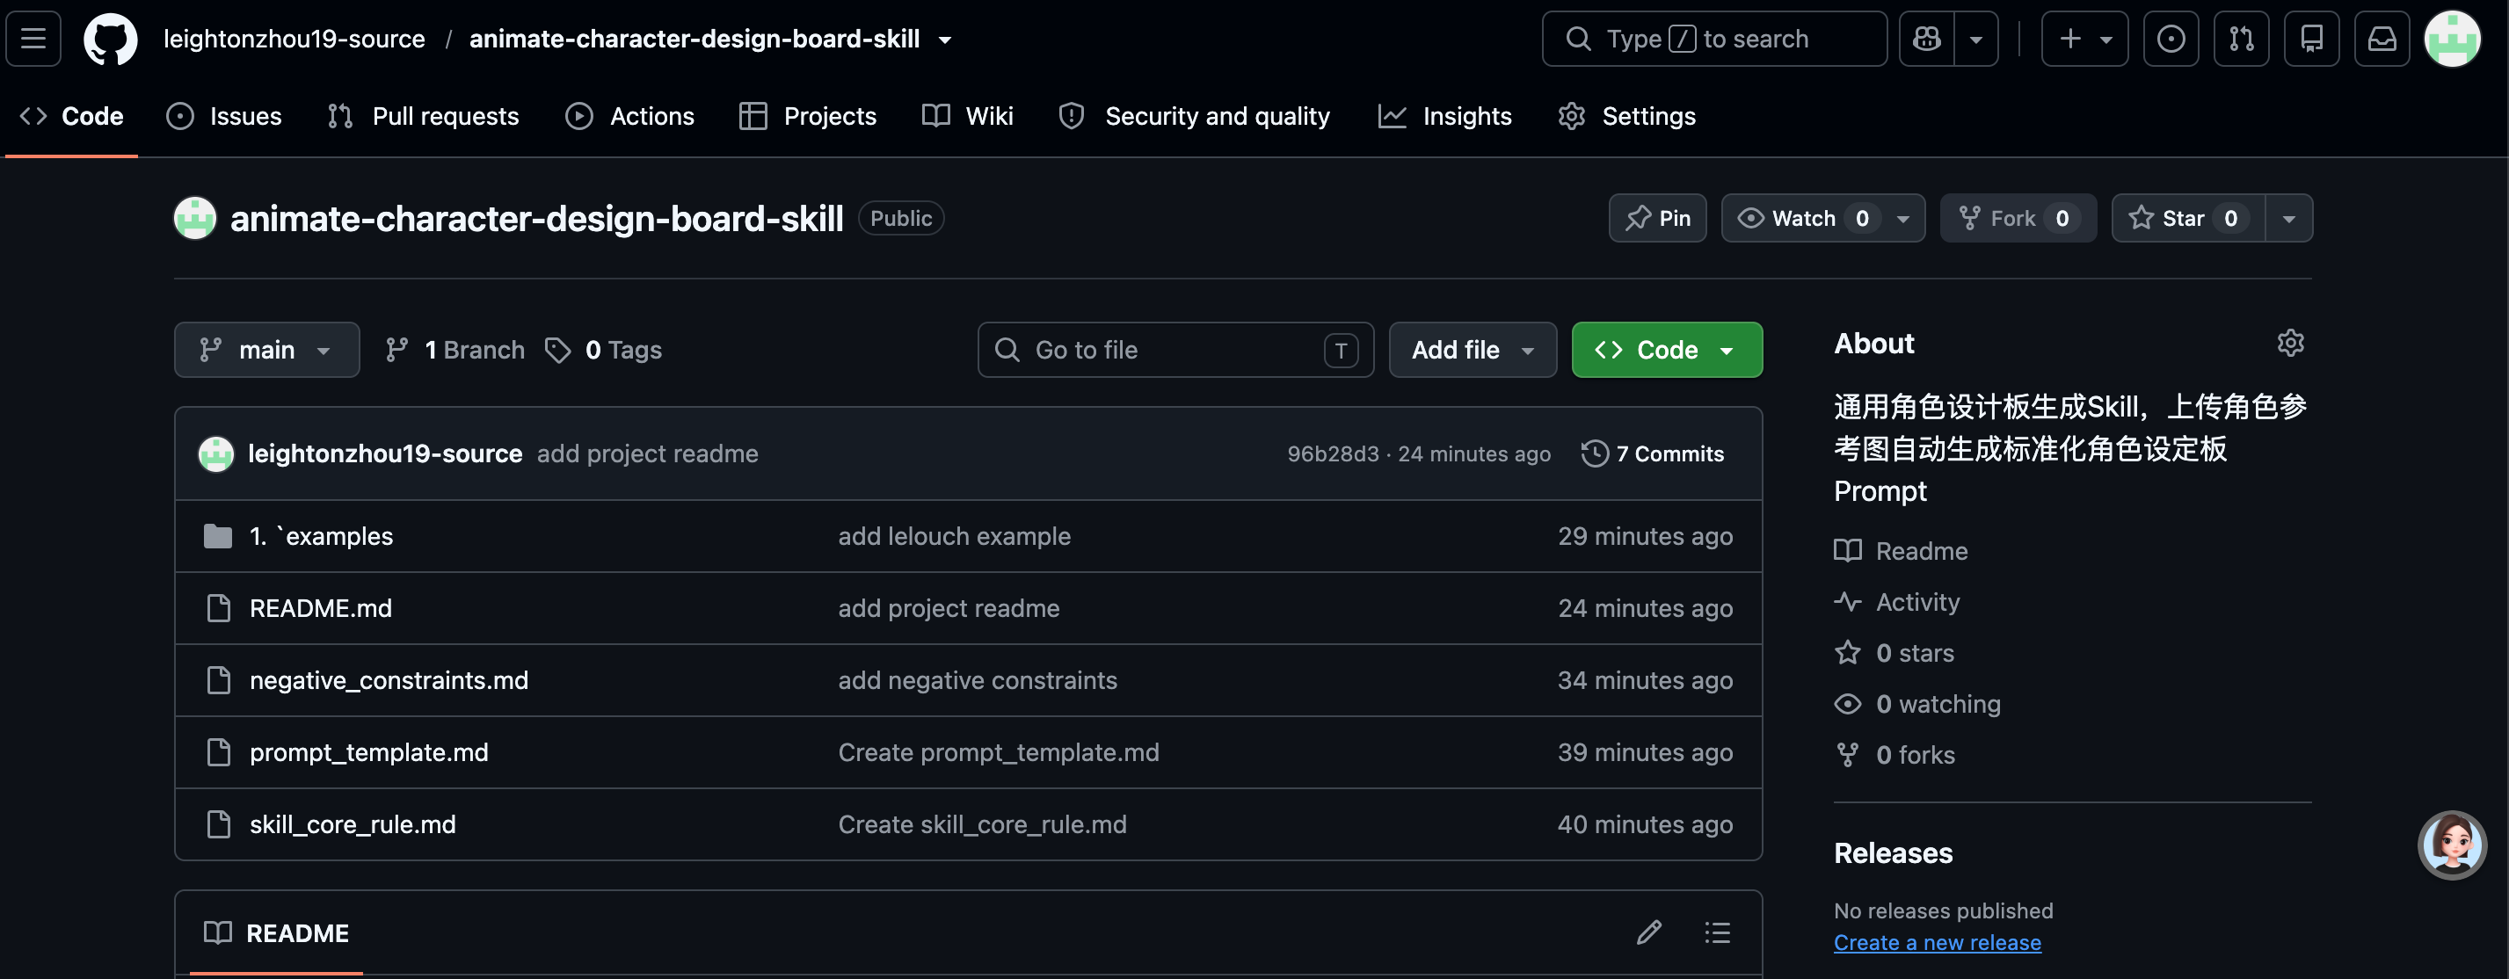Open the 0 Tags link
Screen dimensions: 2509x979
(x=603, y=350)
